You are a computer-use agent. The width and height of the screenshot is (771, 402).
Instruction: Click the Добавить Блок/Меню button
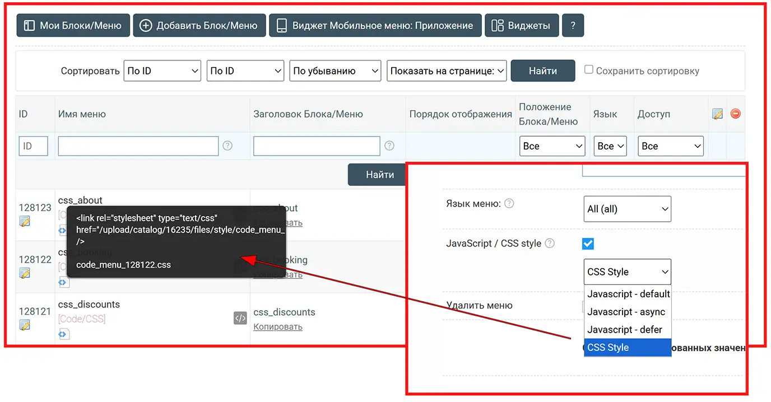click(x=199, y=26)
